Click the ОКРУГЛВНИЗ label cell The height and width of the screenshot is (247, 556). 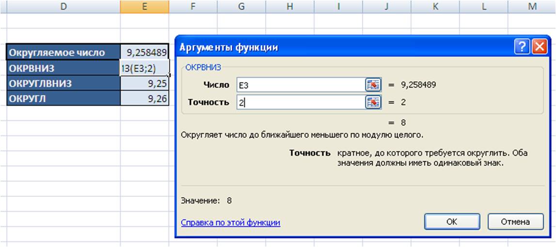click(64, 83)
